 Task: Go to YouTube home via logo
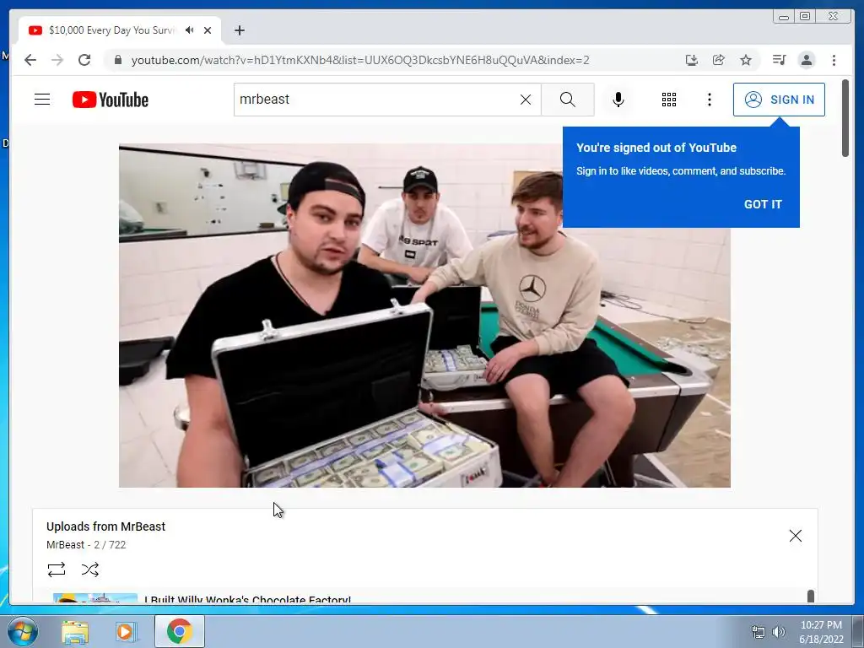111,100
